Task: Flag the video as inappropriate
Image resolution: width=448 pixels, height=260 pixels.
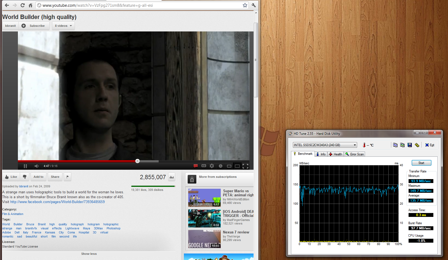Action: click(68, 177)
